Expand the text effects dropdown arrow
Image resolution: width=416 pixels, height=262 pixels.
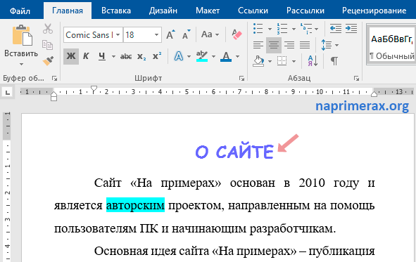pyautogui.click(x=189, y=56)
